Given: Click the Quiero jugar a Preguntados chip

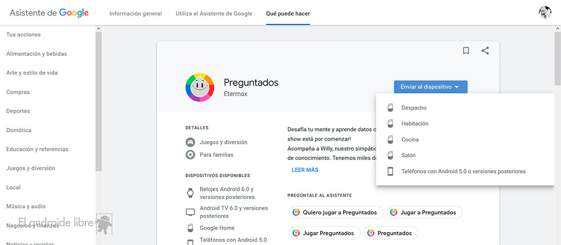Looking at the screenshot, I should (336, 212).
